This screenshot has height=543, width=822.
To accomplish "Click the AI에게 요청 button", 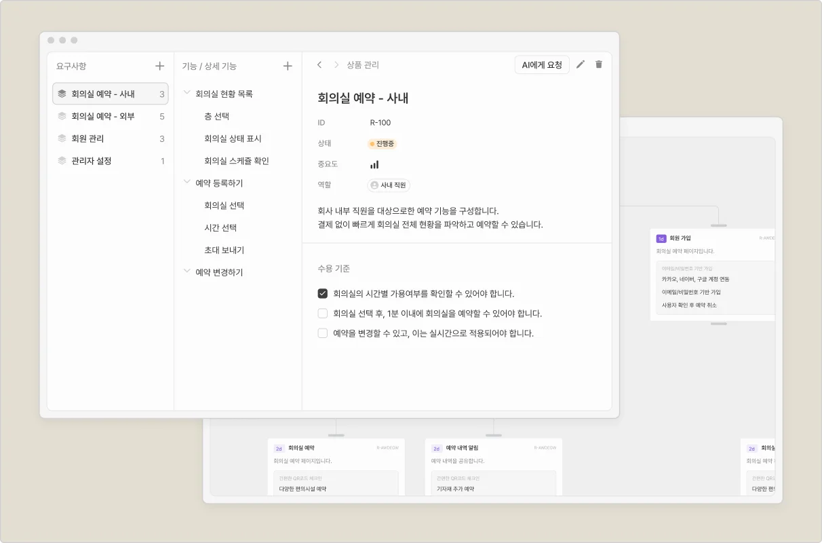I will (542, 65).
